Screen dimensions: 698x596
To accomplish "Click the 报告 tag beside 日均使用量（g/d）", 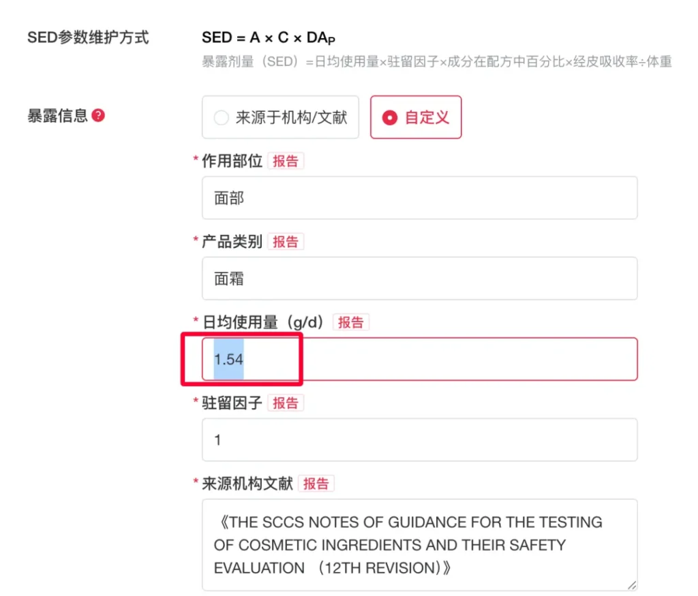I will pos(350,323).
